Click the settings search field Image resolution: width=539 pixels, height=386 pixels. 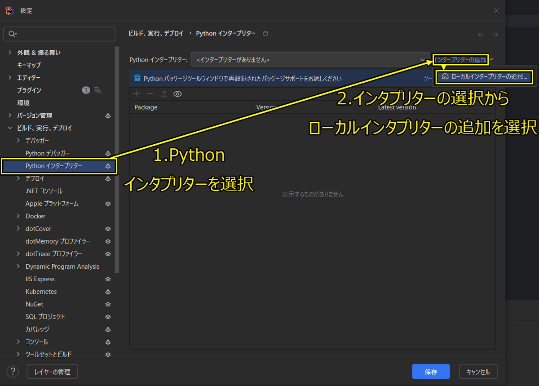59,34
